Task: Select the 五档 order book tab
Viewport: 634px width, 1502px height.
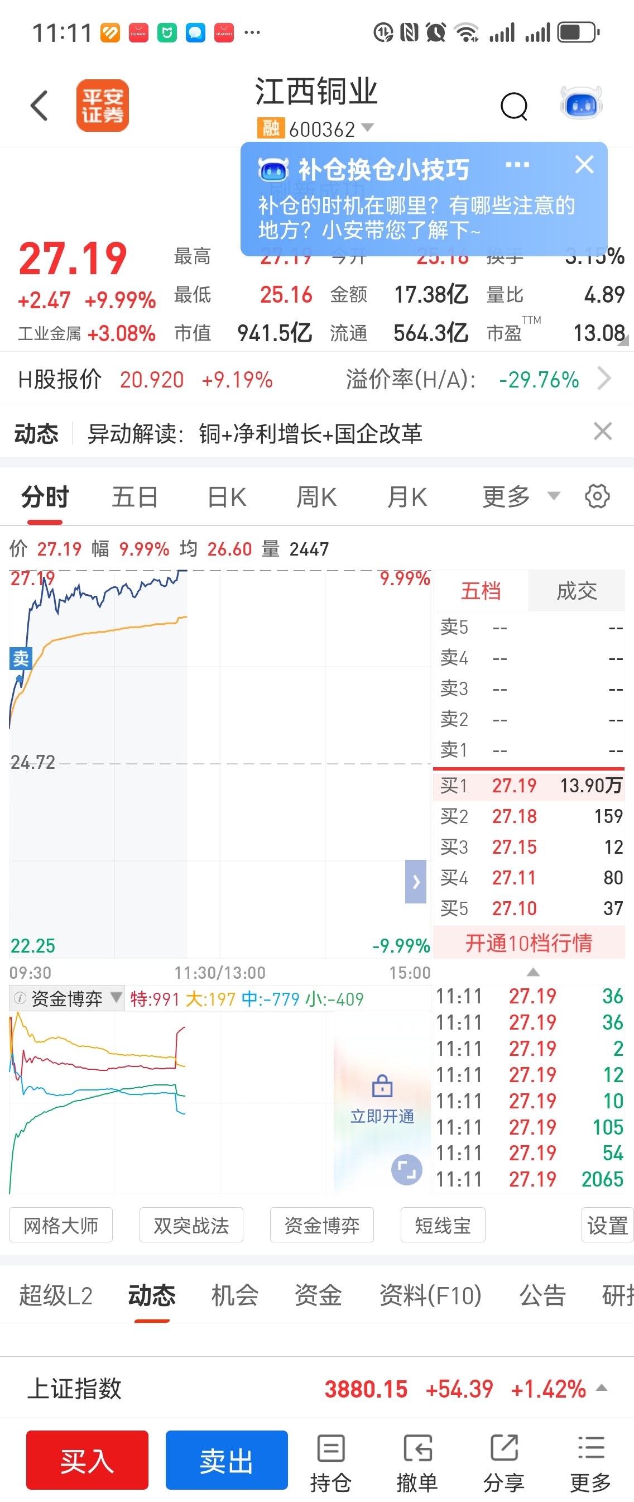Action: click(481, 591)
